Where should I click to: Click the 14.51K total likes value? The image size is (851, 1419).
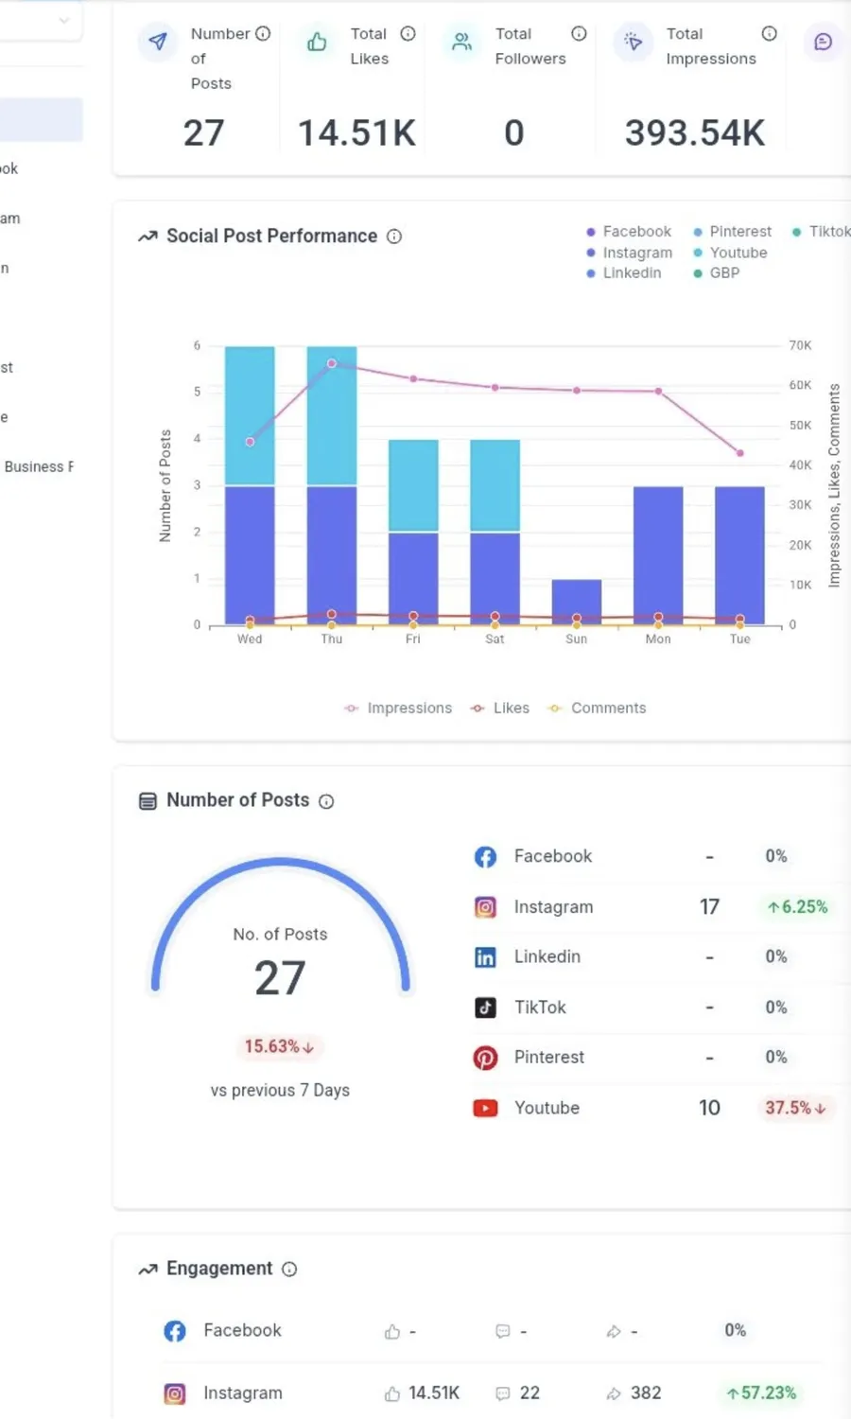tap(356, 133)
